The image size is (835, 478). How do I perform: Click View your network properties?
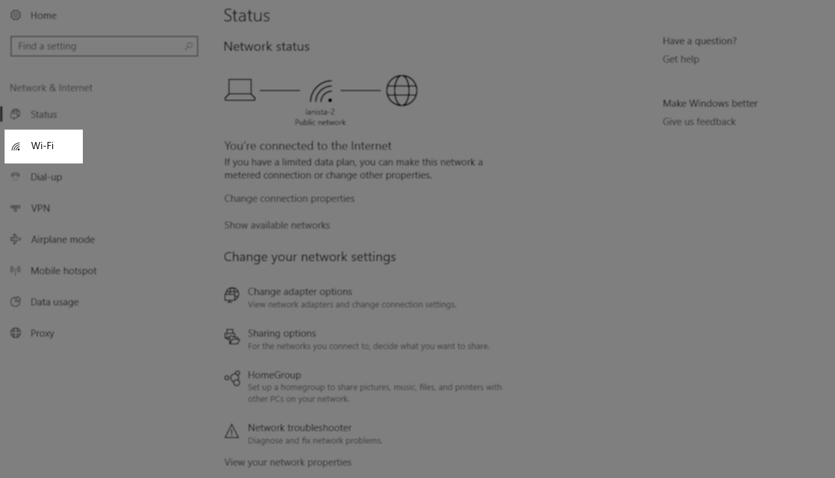click(x=288, y=462)
